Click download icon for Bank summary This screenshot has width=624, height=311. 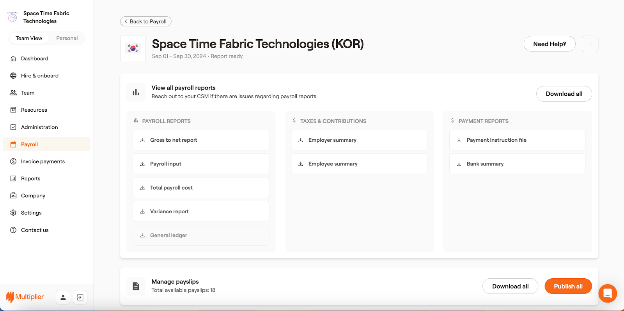coord(459,164)
